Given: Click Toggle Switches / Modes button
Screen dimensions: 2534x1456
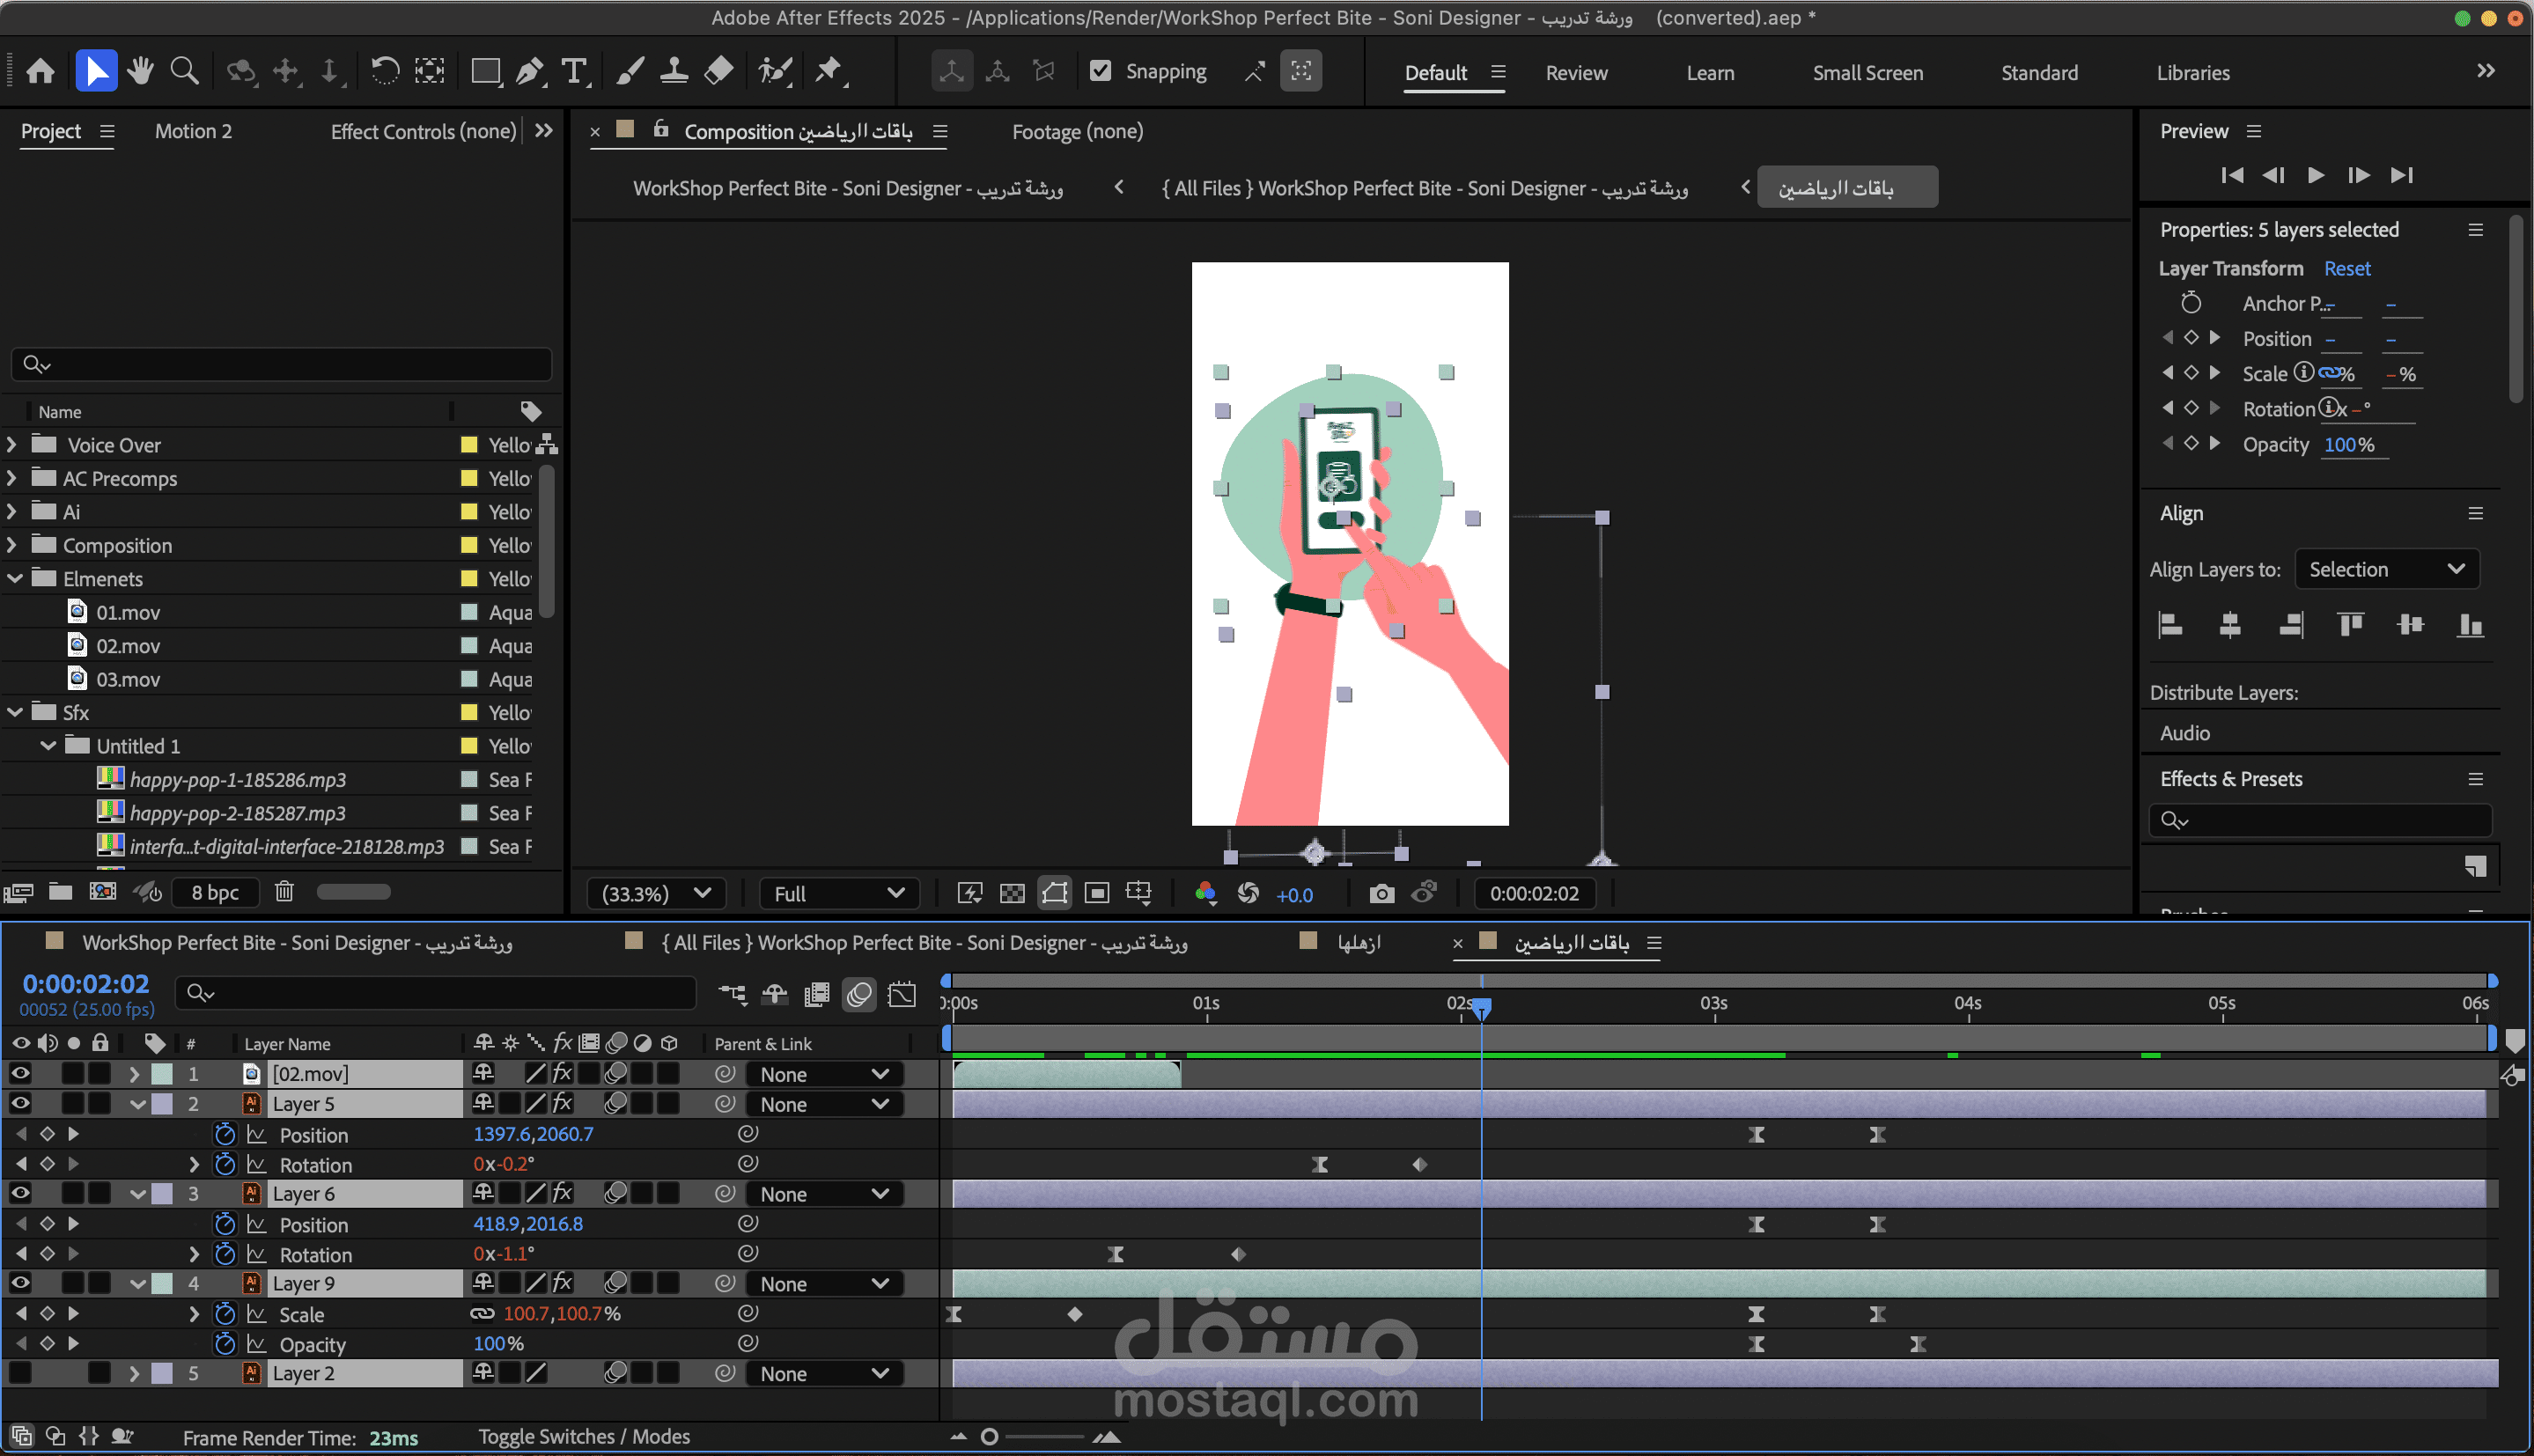Looking at the screenshot, I should 584,1436.
